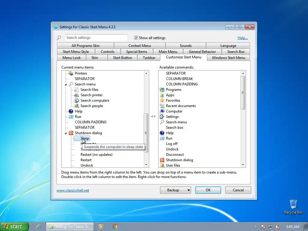The image size is (308, 231).
Task: Click the Recent documents icon
Action: pos(162,106)
